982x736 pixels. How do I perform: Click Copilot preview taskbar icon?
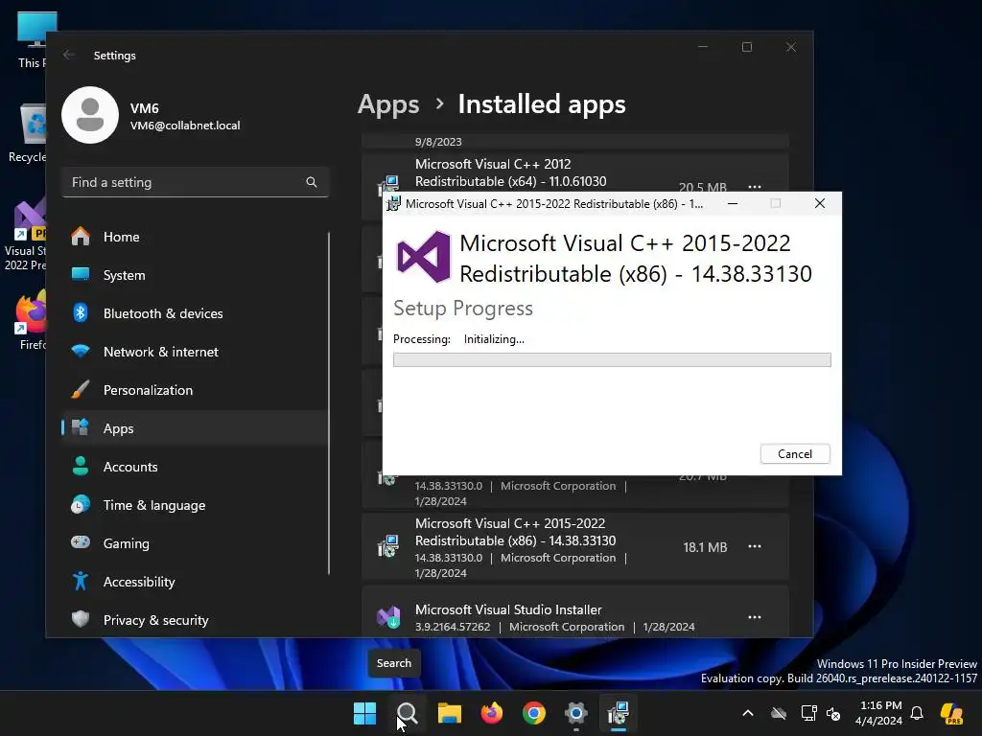pyautogui.click(x=952, y=713)
